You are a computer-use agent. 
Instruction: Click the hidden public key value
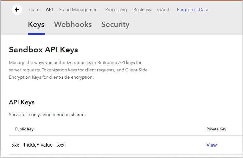(x=38, y=145)
